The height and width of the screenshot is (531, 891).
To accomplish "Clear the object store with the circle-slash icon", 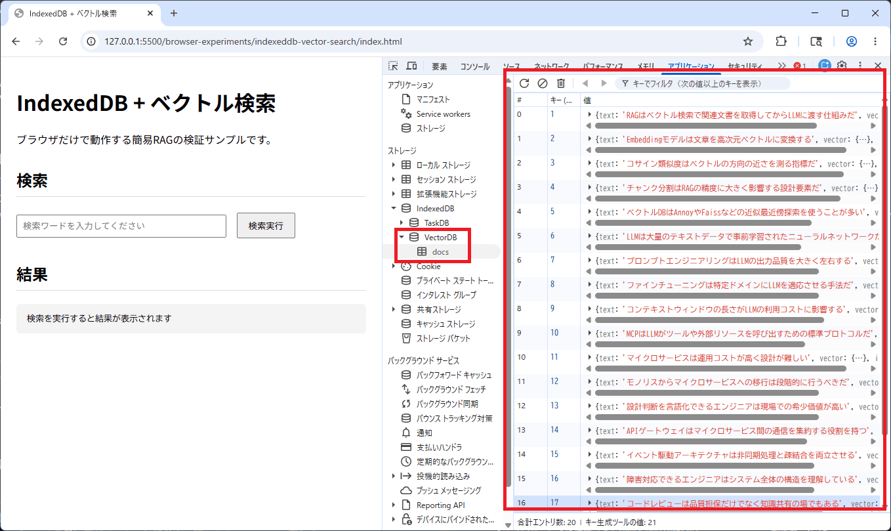I will (543, 83).
